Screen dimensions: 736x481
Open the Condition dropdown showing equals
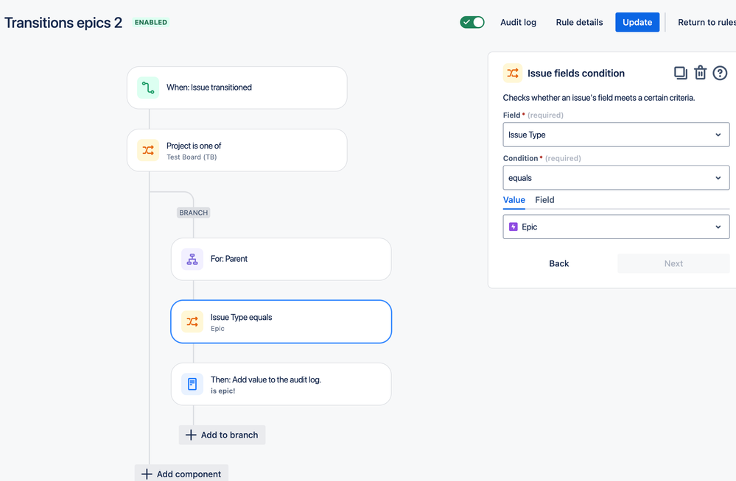pos(617,178)
